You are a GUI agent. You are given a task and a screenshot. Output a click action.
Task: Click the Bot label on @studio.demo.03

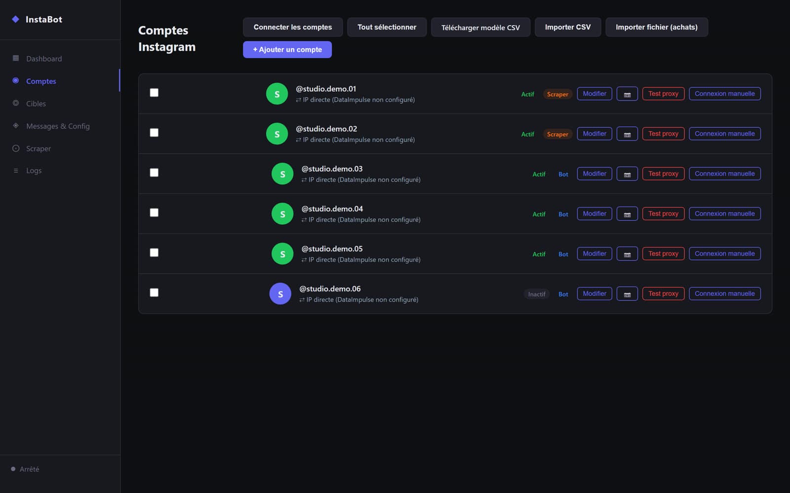pyautogui.click(x=563, y=174)
